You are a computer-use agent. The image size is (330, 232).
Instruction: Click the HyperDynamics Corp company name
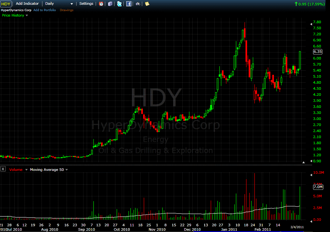16,10
